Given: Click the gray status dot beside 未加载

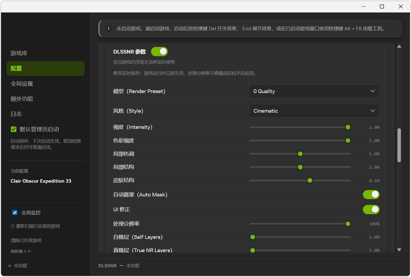Looking at the screenshot, I should point(10,266).
